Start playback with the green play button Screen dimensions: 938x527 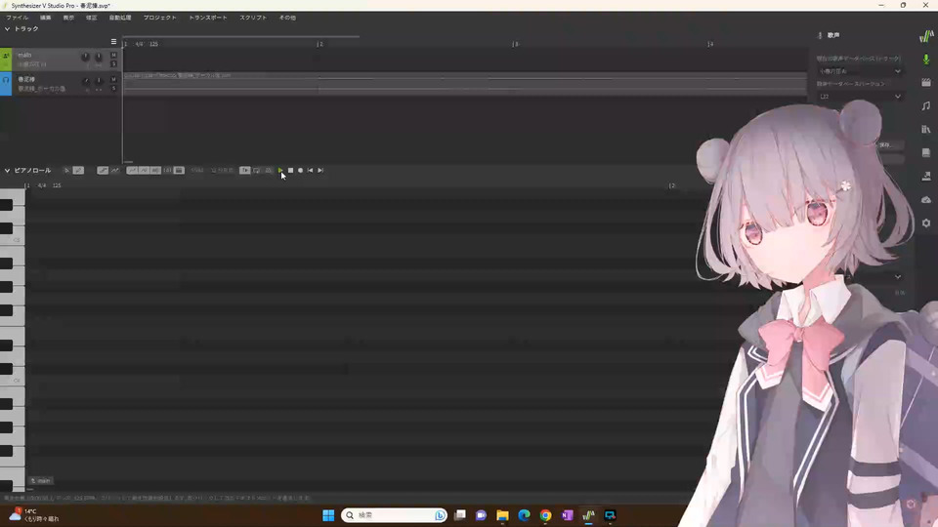tap(280, 170)
